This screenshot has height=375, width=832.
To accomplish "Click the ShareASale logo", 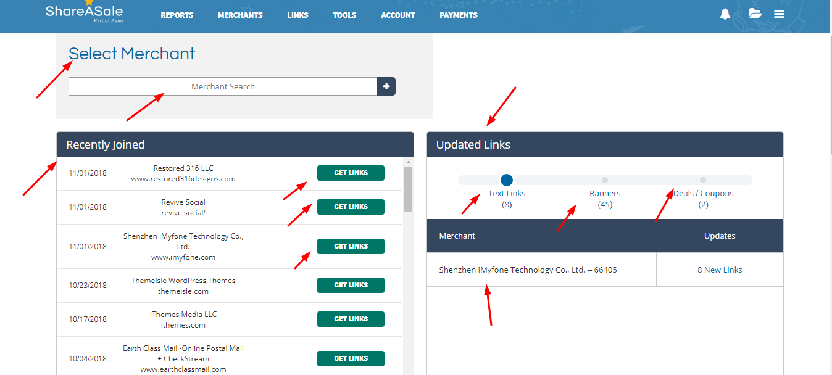I will (84, 12).
